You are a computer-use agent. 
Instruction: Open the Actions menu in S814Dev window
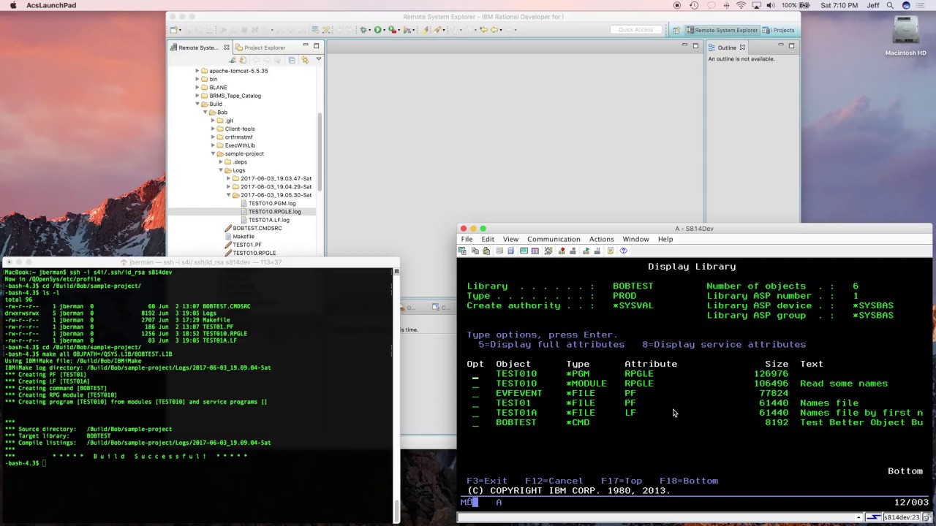pos(601,239)
